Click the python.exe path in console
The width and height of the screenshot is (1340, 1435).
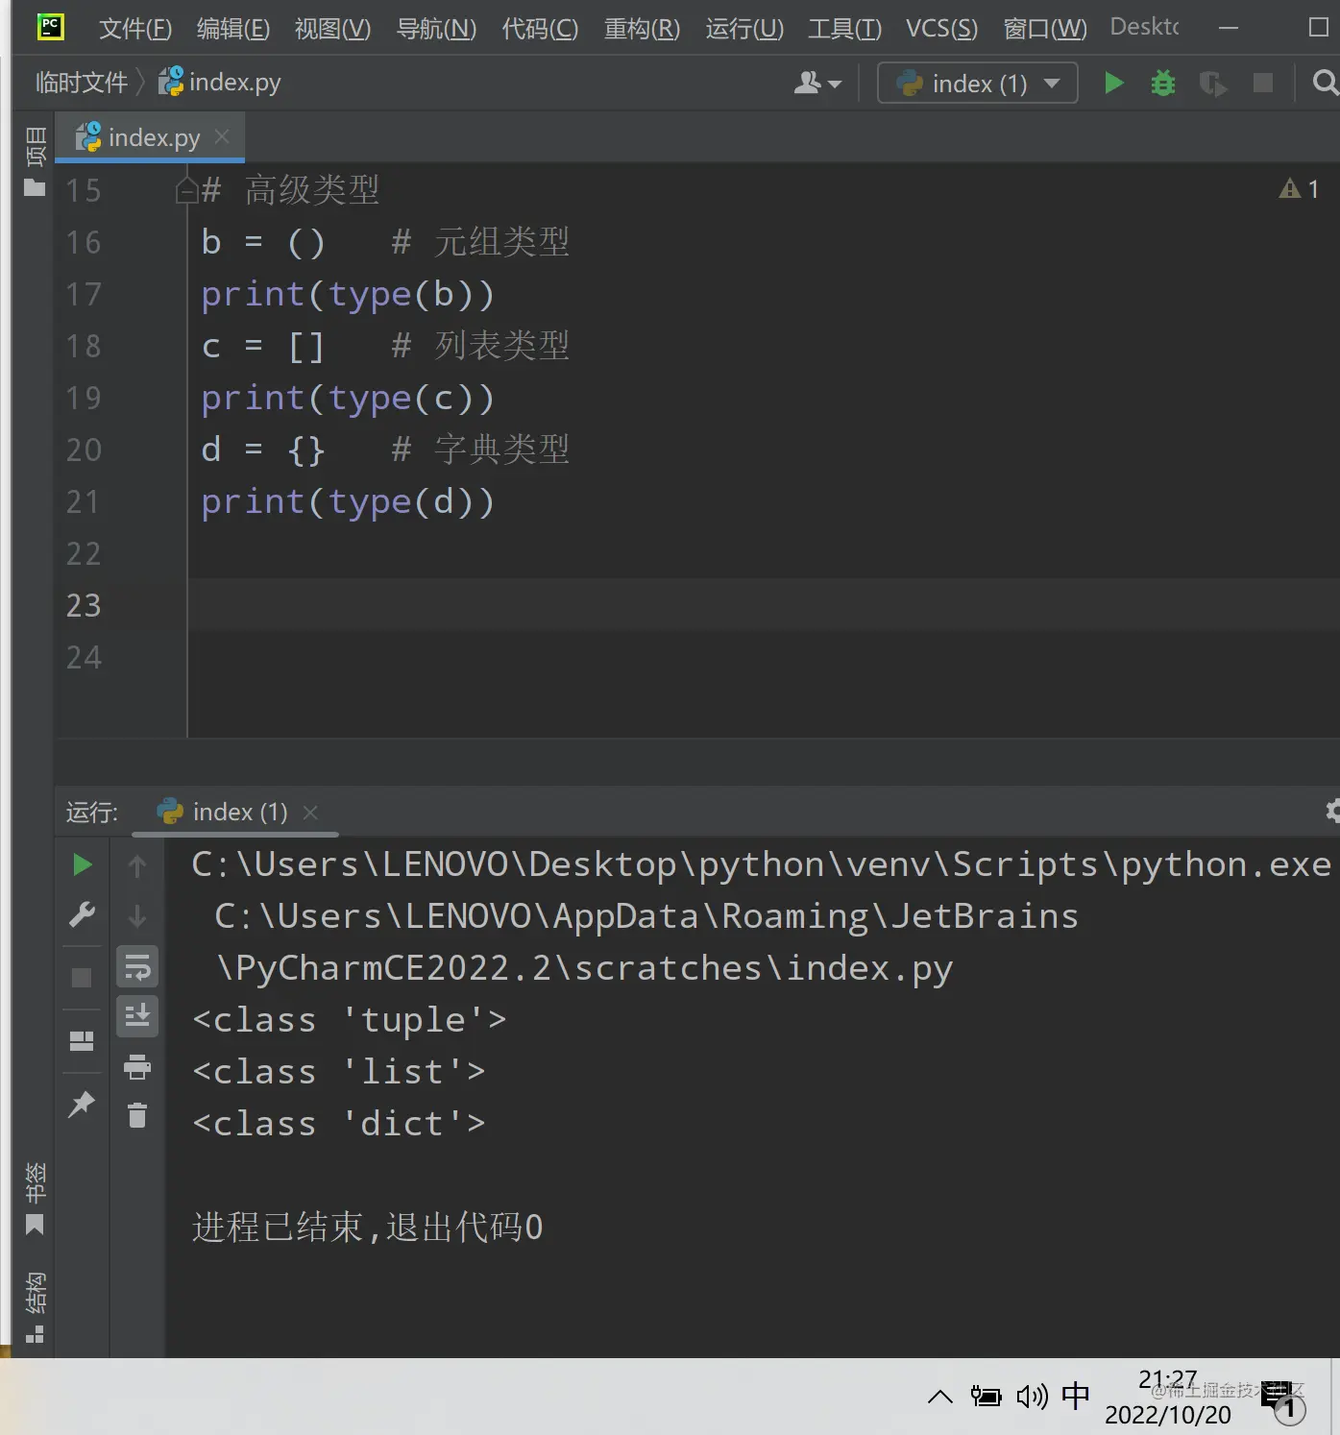(761, 864)
